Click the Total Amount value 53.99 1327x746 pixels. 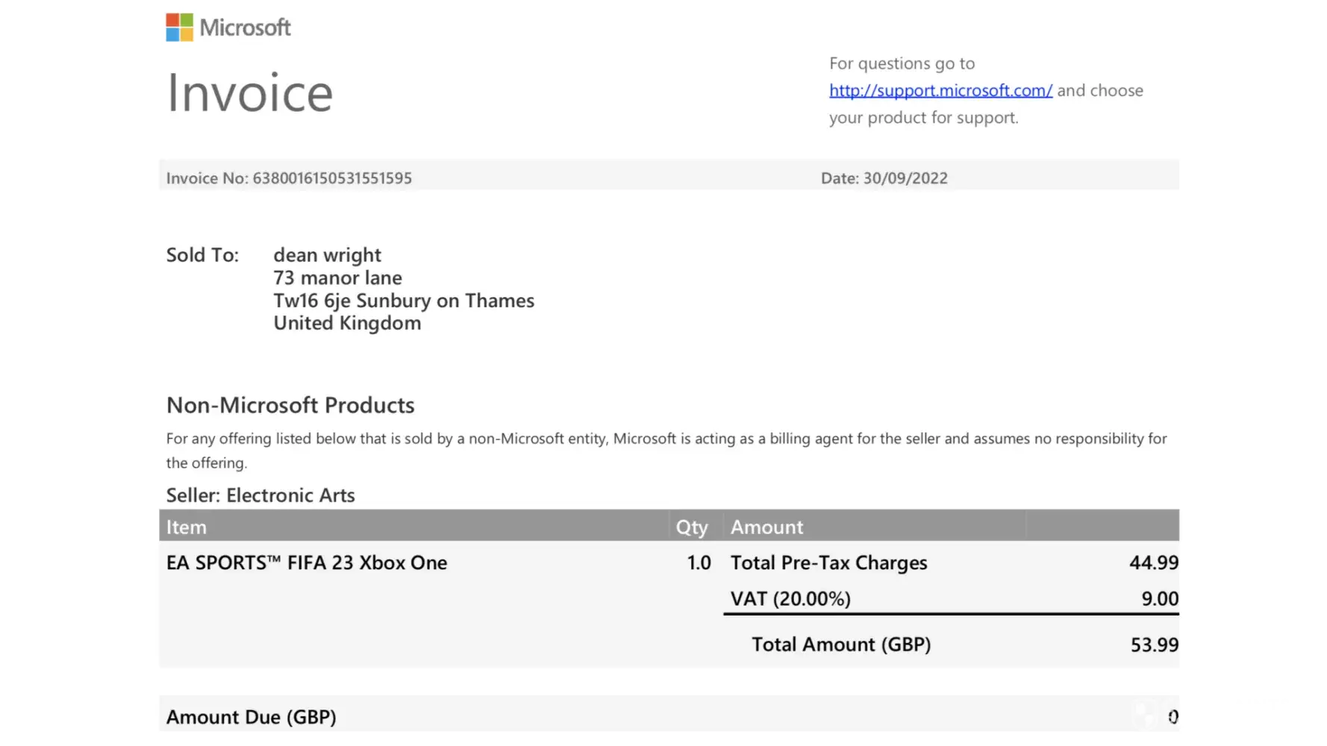pos(1154,645)
